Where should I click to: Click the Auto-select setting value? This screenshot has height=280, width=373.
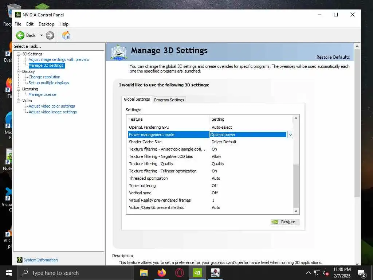point(222,127)
